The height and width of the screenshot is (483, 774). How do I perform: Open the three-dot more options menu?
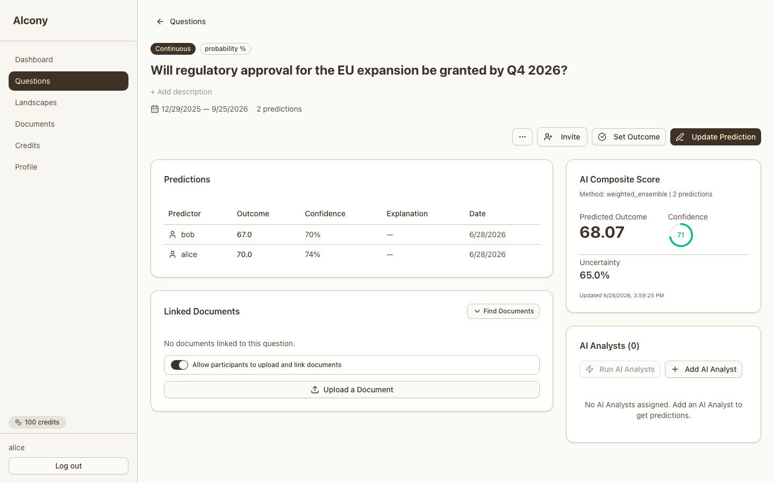click(x=522, y=137)
